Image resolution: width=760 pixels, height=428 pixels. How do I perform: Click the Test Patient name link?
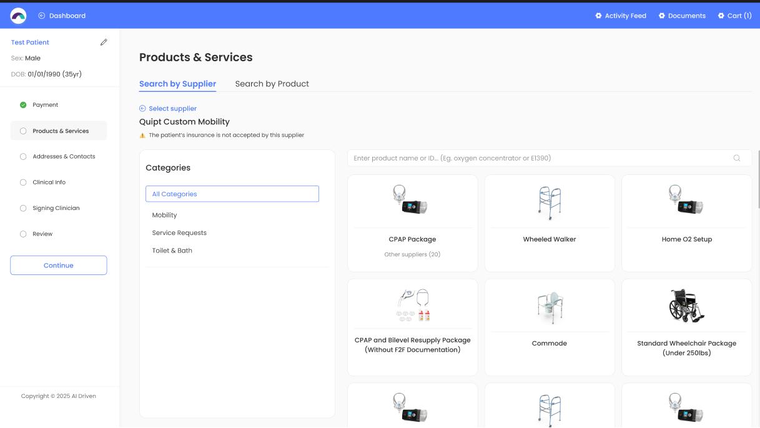click(x=30, y=42)
